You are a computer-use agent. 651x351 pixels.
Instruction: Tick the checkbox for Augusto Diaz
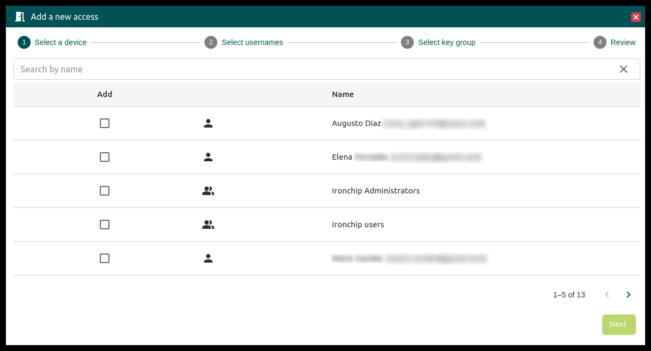click(x=105, y=123)
